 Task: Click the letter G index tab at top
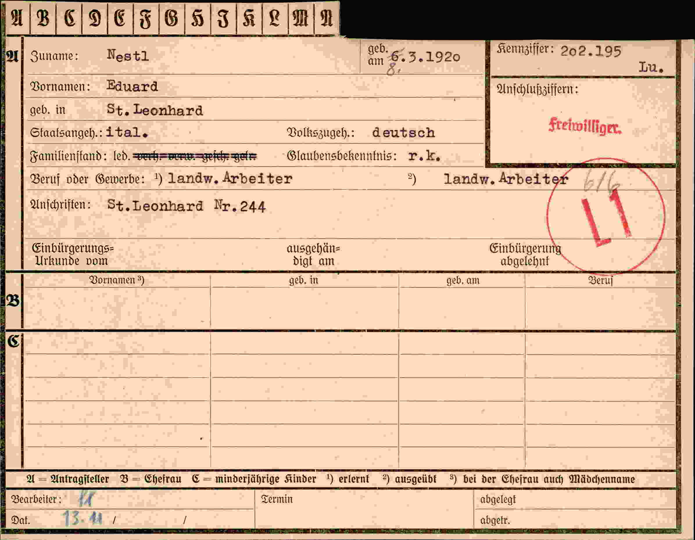point(172,18)
